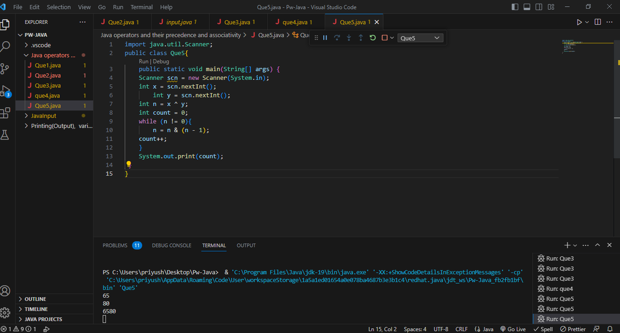Toggle Prettier formatter in status bar

[573, 329]
